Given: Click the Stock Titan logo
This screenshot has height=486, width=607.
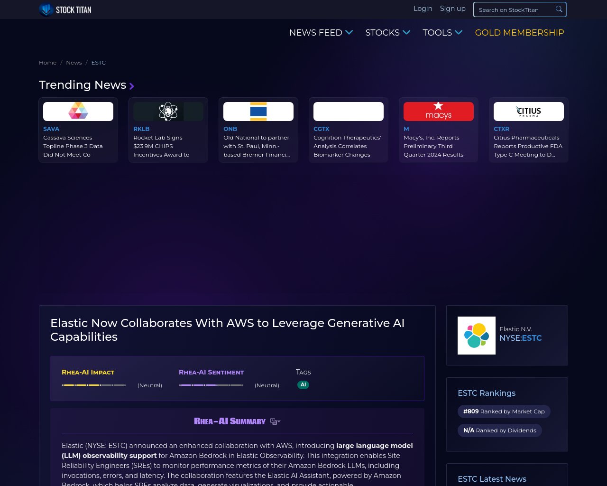Looking at the screenshot, I should coord(65,9).
